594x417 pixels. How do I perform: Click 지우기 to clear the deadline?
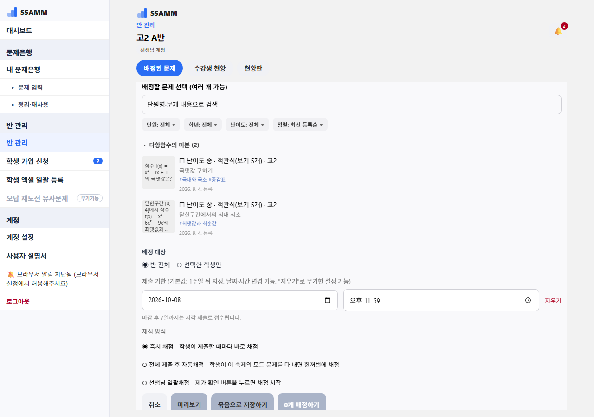(553, 300)
